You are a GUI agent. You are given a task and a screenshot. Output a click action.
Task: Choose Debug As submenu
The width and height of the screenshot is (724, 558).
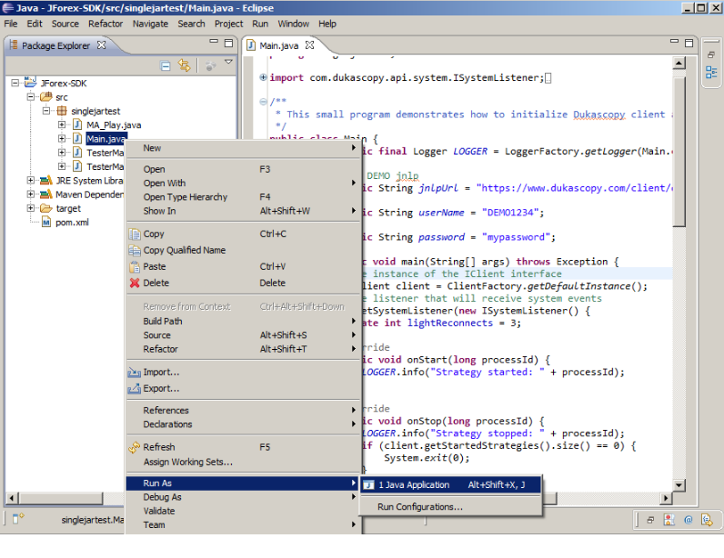[x=243, y=497]
